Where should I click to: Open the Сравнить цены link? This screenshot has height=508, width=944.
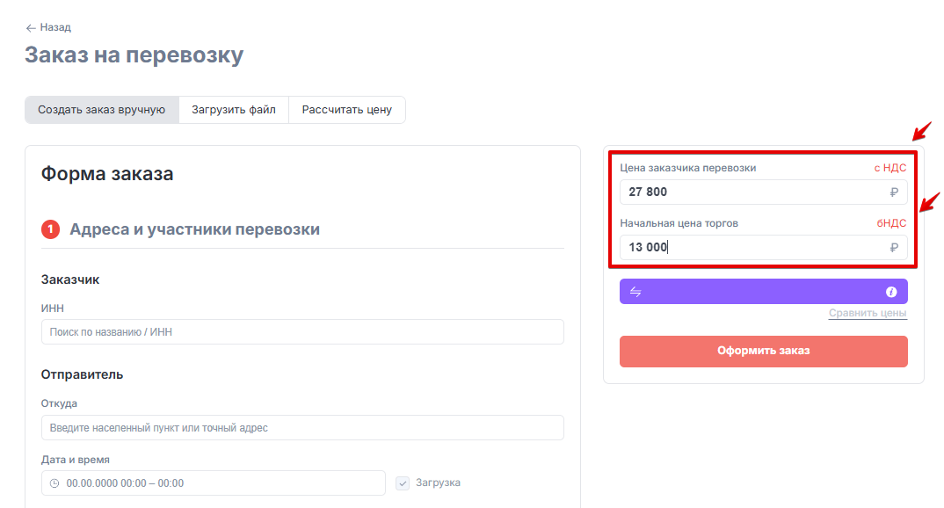pos(868,313)
